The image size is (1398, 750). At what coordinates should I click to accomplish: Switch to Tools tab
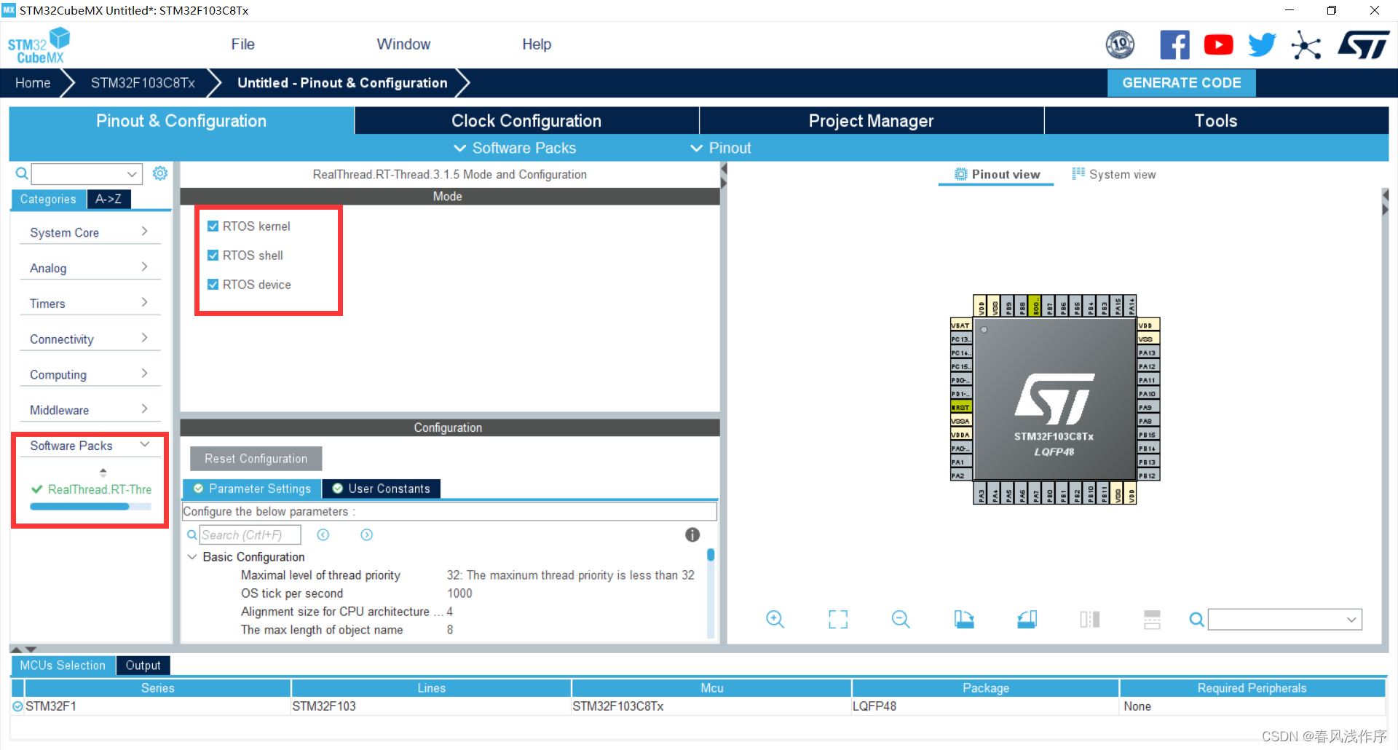pyautogui.click(x=1216, y=121)
